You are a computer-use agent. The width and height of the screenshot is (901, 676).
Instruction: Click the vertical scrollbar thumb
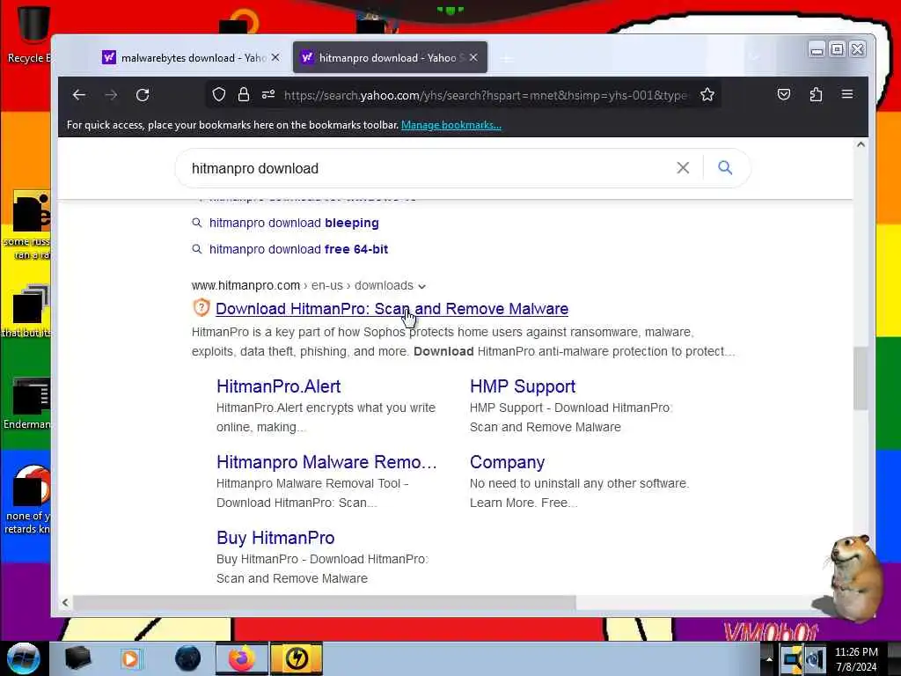click(861, 378)
